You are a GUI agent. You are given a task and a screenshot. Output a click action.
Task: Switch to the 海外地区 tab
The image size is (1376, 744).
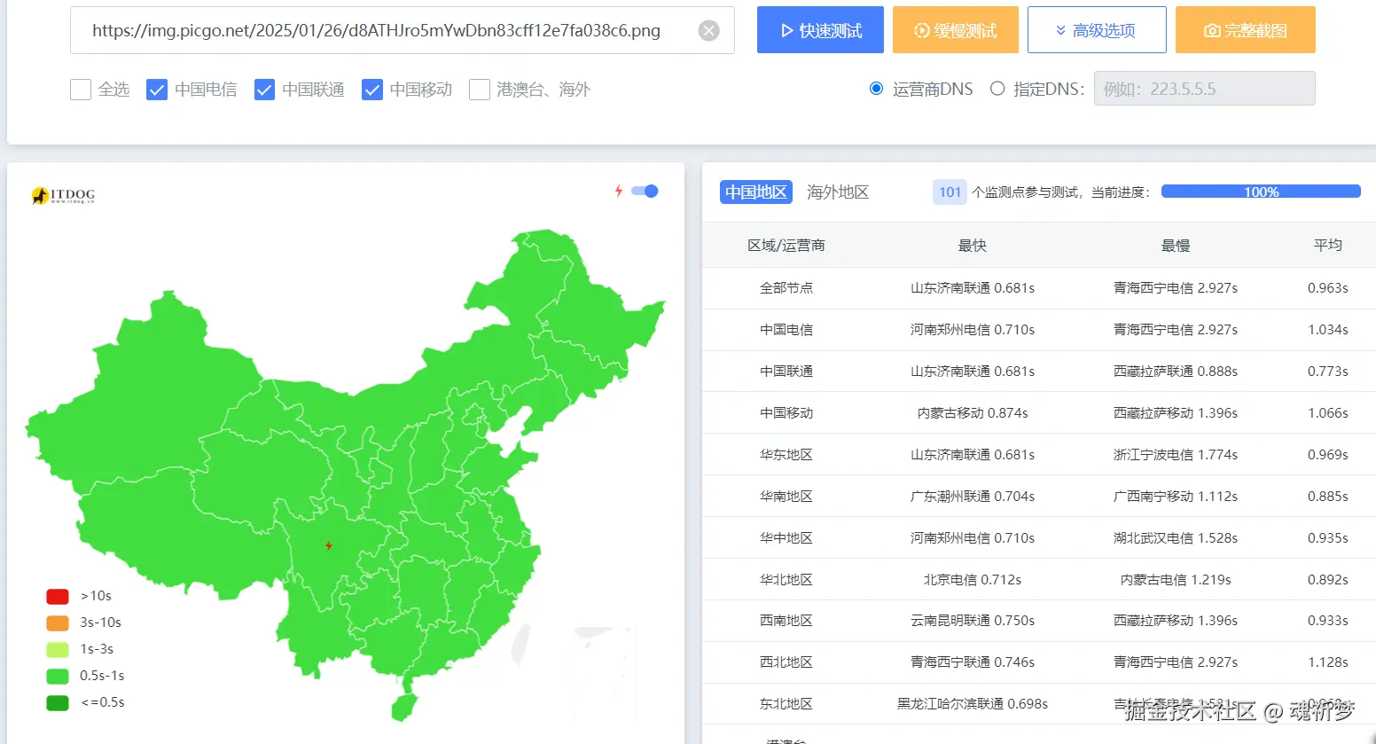click(x=838, y=192)
